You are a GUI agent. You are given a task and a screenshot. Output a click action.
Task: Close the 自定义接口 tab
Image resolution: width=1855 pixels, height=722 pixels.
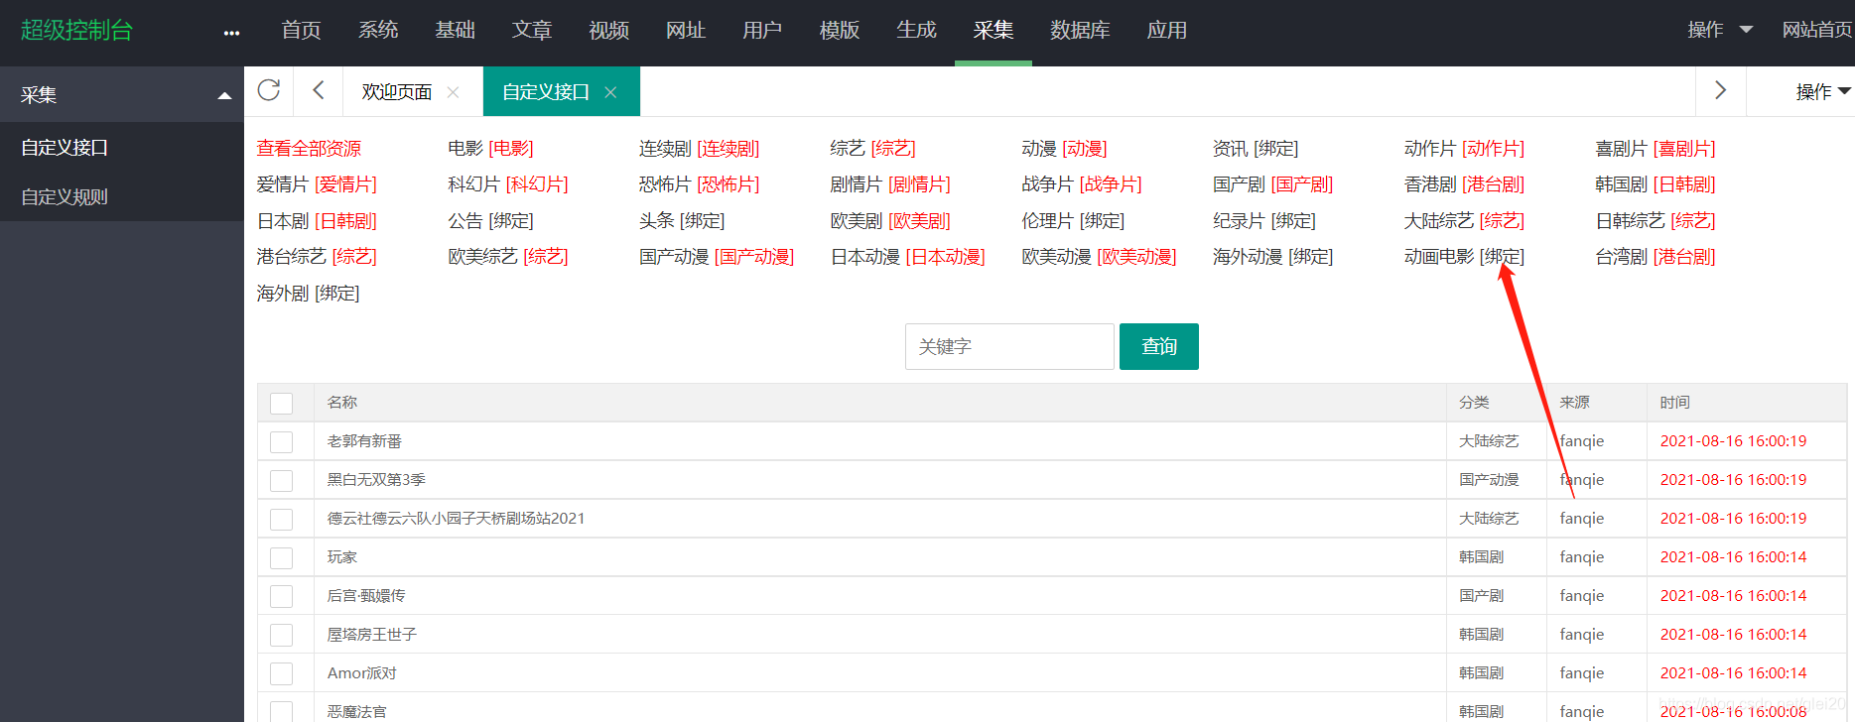pyautogui.click(x=610, y=92)
